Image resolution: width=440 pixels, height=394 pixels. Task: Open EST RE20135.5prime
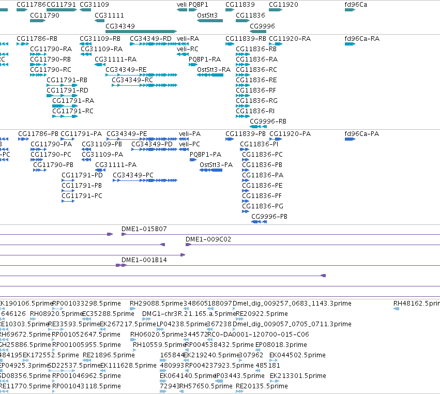click(x=262, y=386)
